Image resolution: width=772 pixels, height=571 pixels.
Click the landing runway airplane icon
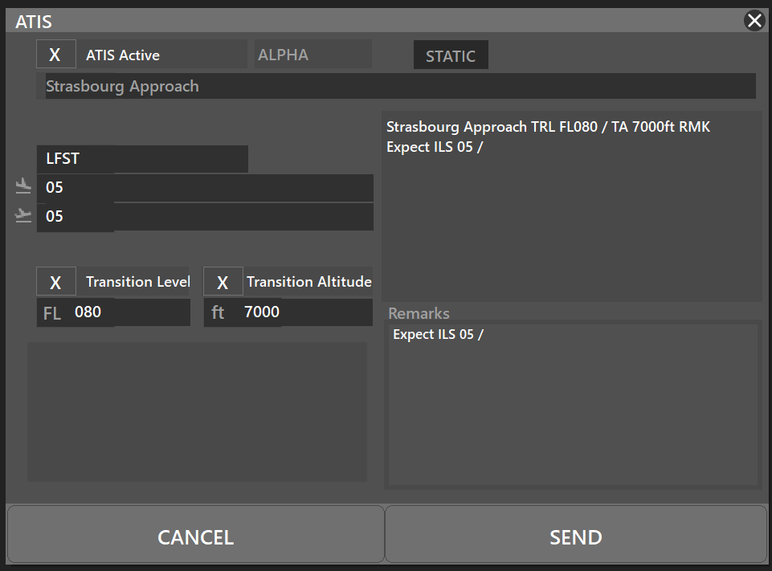[x=23, y=186]
